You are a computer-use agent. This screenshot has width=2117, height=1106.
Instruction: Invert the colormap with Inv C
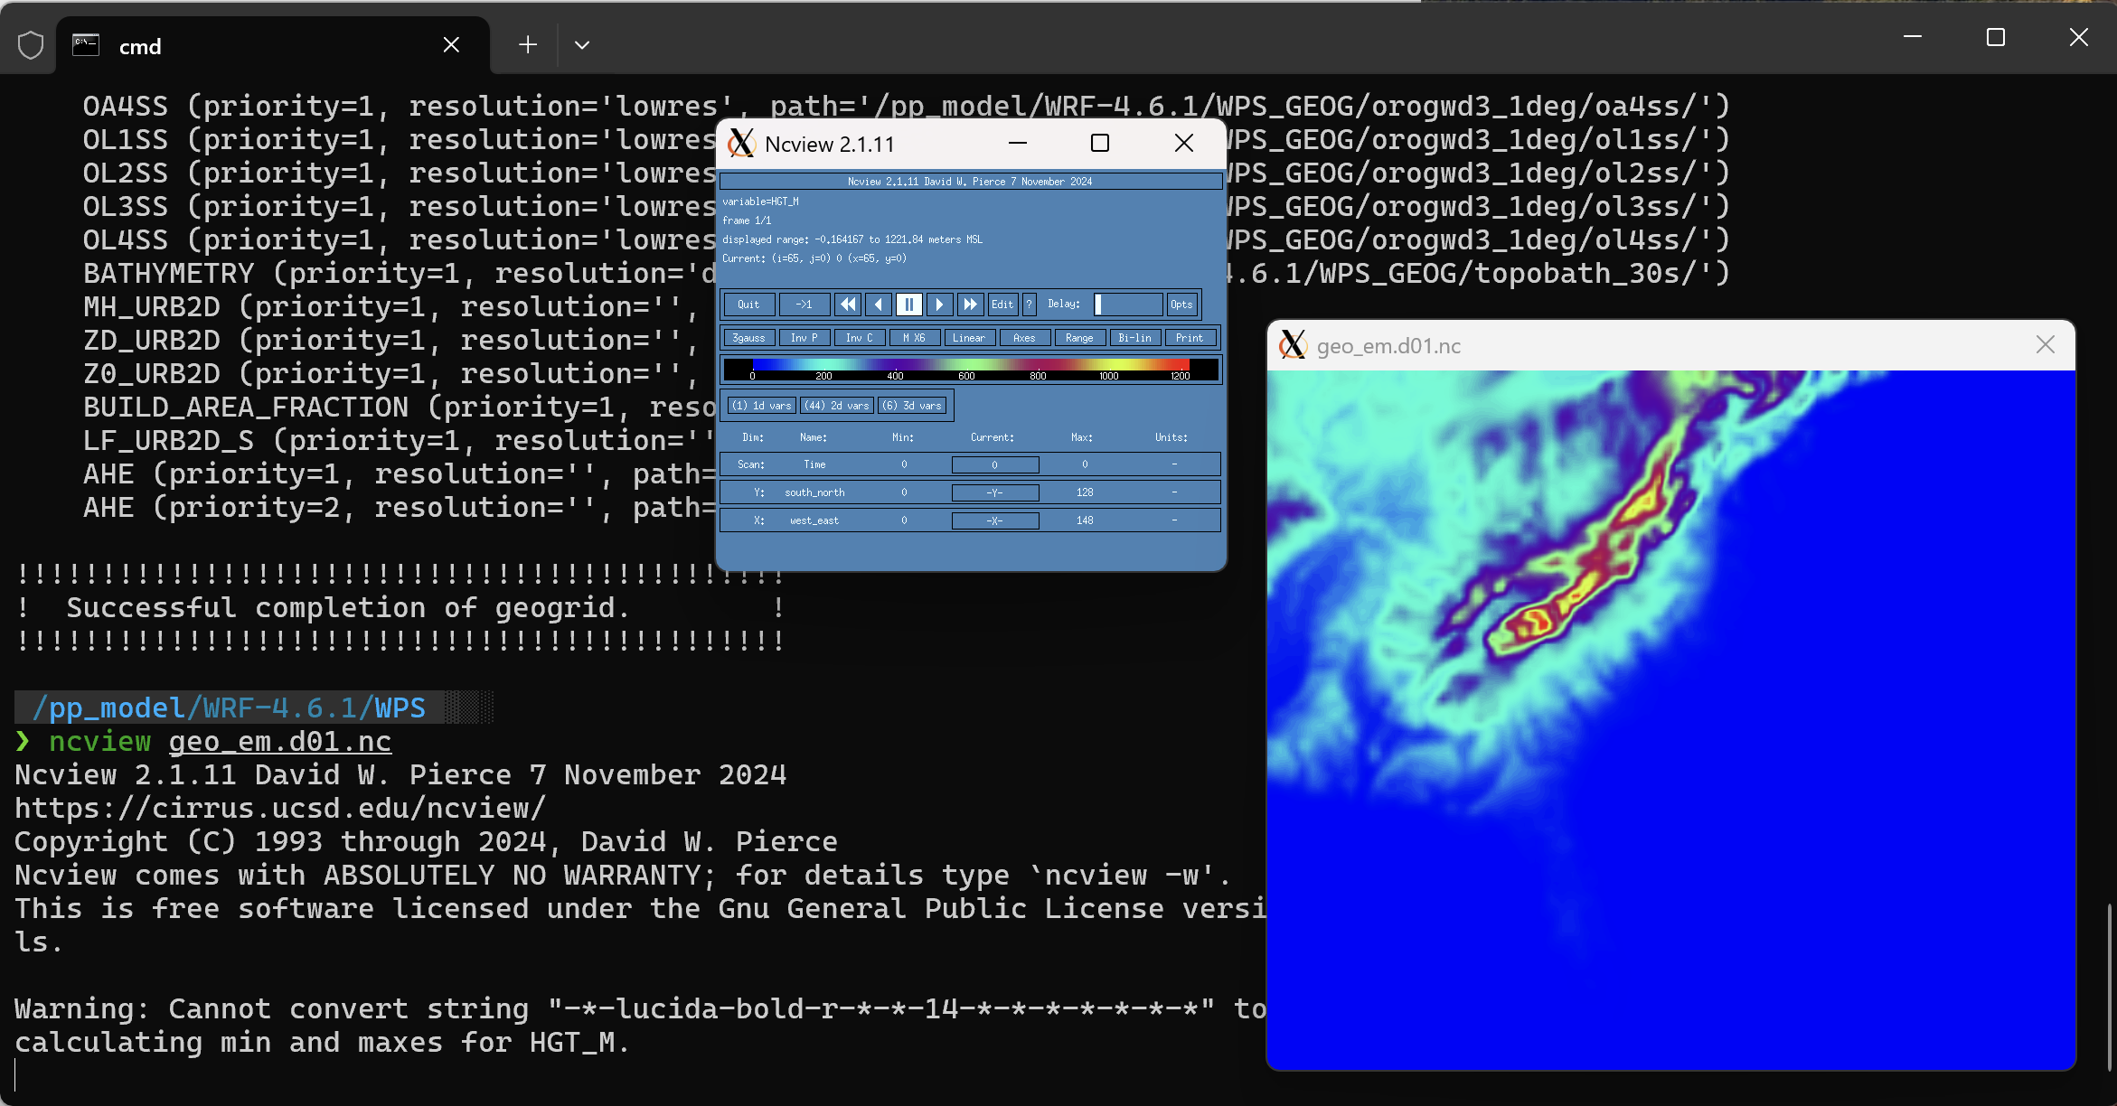(x=859, y=337)
